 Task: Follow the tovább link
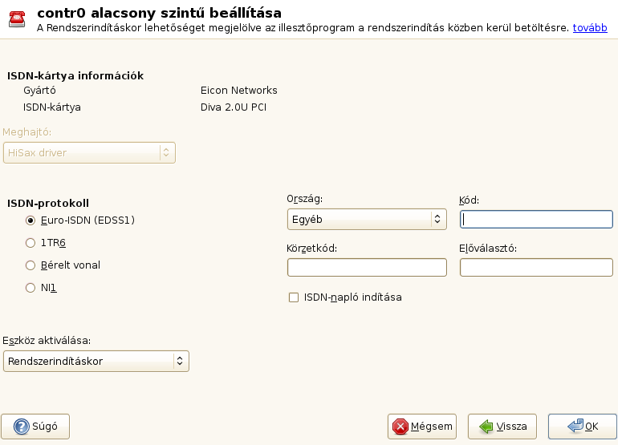[589, 27]
